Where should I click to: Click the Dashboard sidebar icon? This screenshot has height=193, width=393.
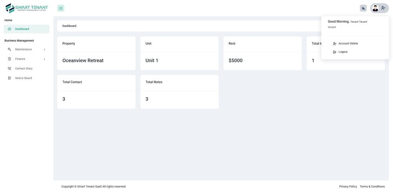click(x=9, y=29)
